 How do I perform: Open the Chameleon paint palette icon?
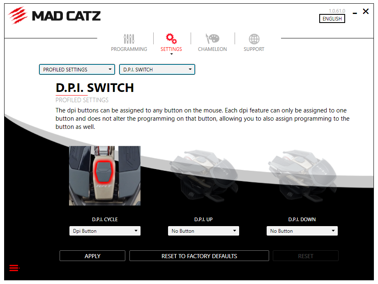212,39
